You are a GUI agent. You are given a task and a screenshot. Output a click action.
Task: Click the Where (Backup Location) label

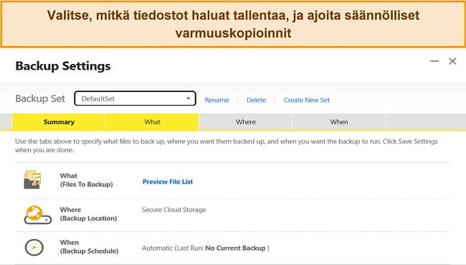[x=88, y=214]
